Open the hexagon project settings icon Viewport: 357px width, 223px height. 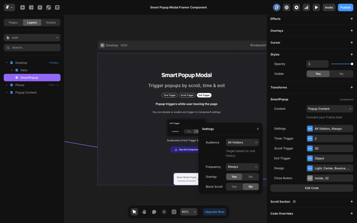[297, 7]
